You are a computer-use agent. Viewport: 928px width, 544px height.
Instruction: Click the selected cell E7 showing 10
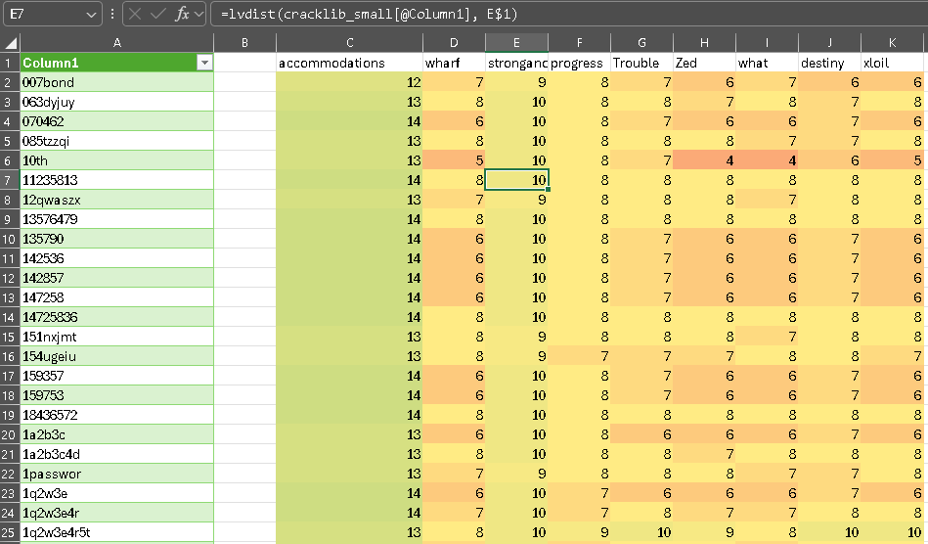516,180
